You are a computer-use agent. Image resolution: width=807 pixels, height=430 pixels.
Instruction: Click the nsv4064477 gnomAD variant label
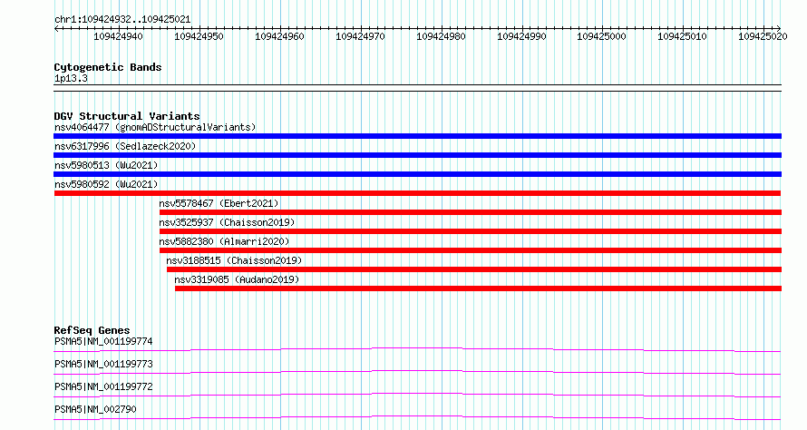pos(155,127)
